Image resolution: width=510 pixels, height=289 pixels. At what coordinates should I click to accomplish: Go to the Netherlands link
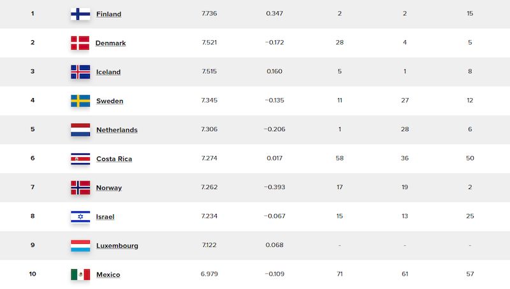[117, 130]
